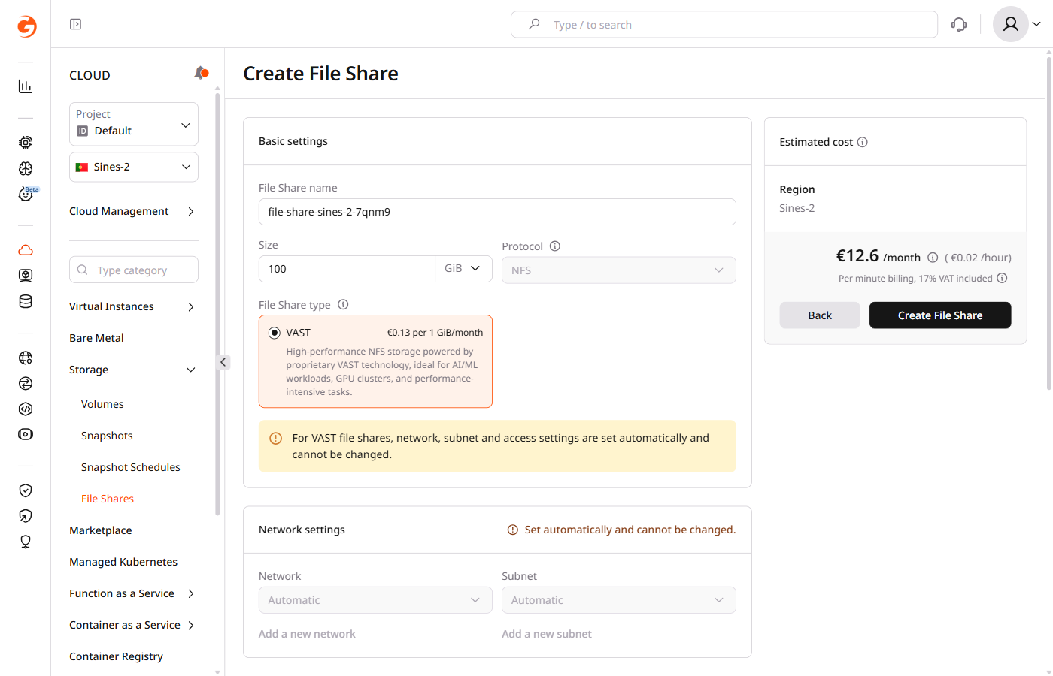Open Volumes under Storage
Screen dimensions: 1053x676
tap(102, 404)
